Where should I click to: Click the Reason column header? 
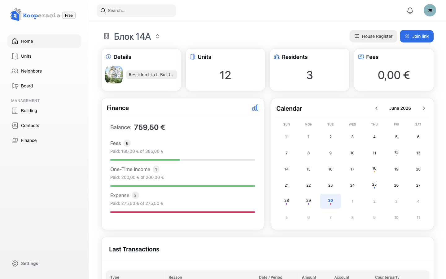pos(175,277)
